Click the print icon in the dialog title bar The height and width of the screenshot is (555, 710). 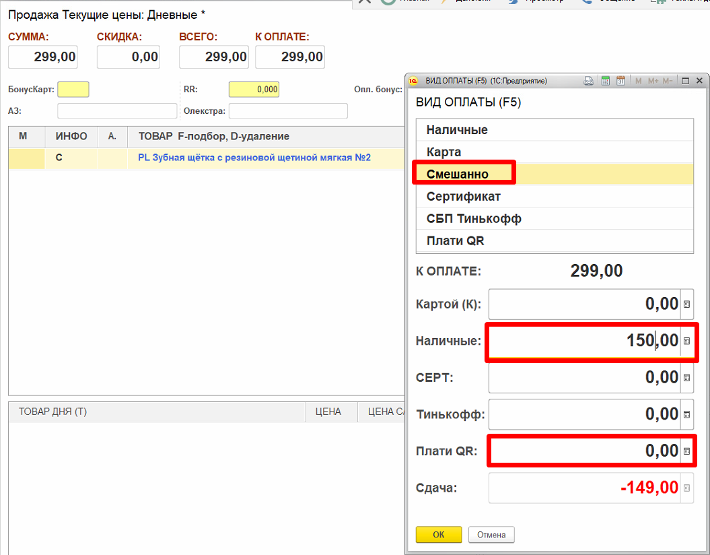[x=588, y=81]
